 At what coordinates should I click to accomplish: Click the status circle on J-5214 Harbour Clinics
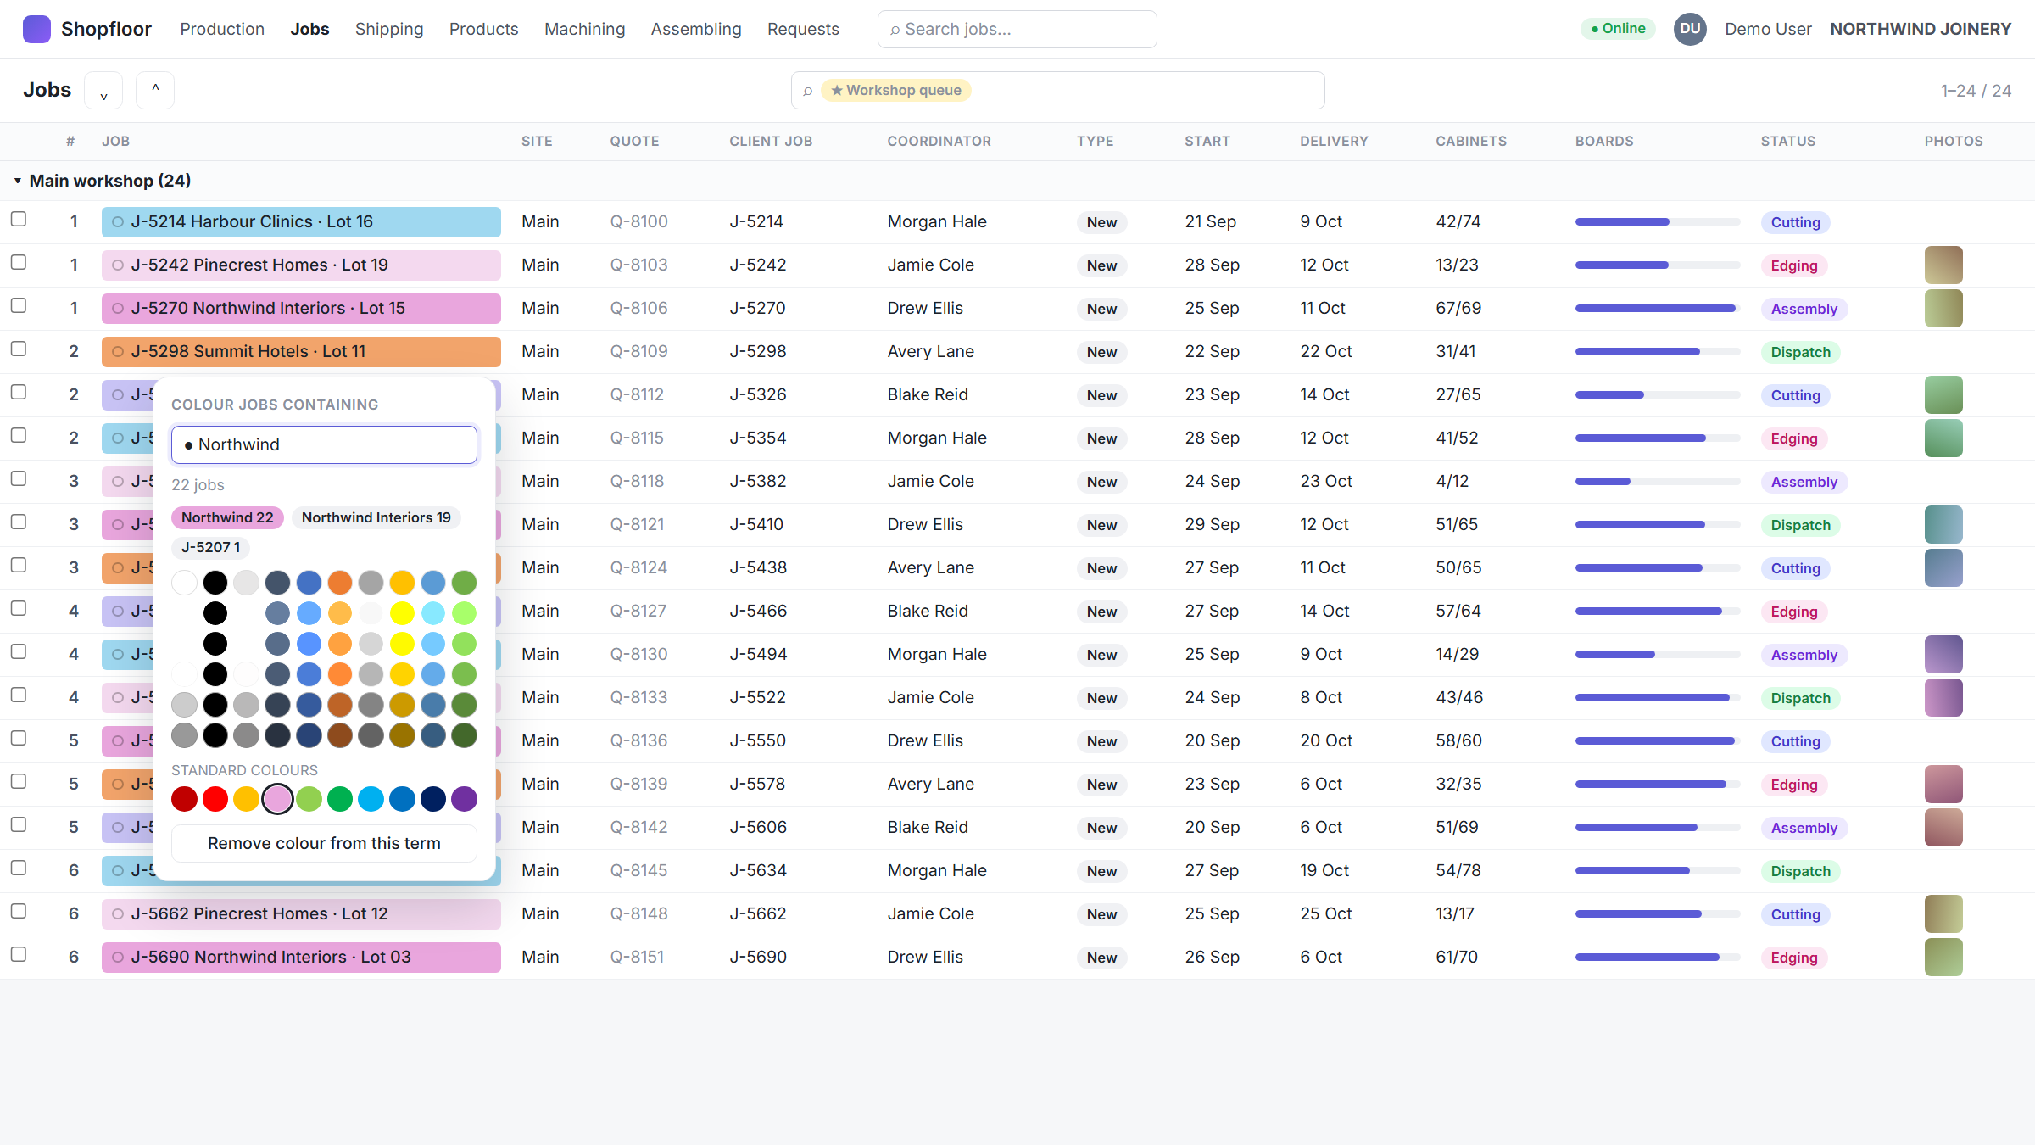(118, 222)
